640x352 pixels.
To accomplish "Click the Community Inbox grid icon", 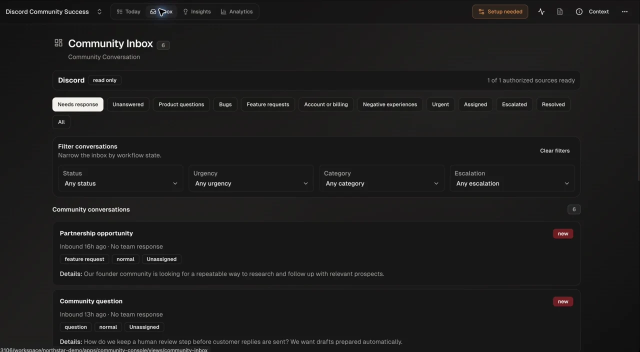I will 58,43.
